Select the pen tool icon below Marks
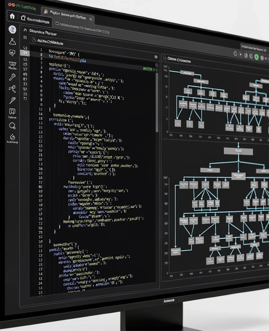269x331 pixels. tap(12, 77)
